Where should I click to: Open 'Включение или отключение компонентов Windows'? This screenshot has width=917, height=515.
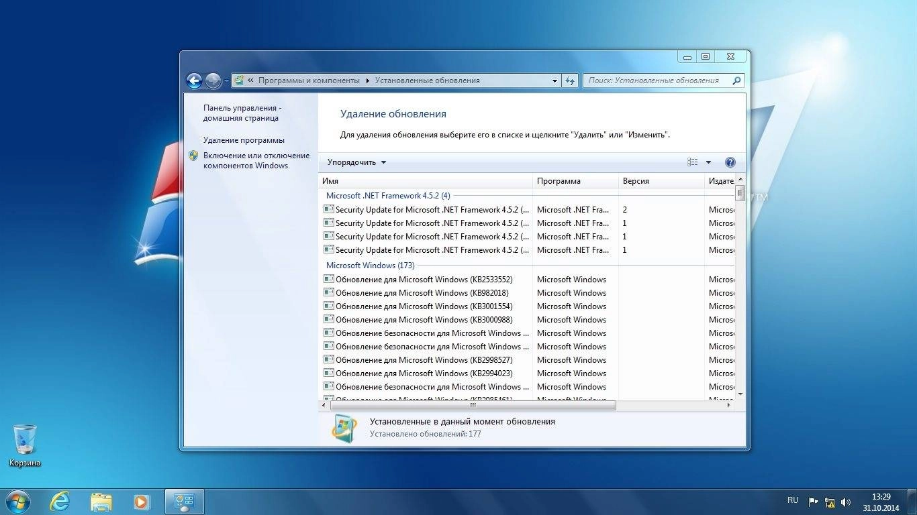pos(256,160)
